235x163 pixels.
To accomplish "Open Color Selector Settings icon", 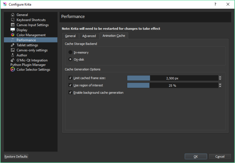I will [13, 70].
